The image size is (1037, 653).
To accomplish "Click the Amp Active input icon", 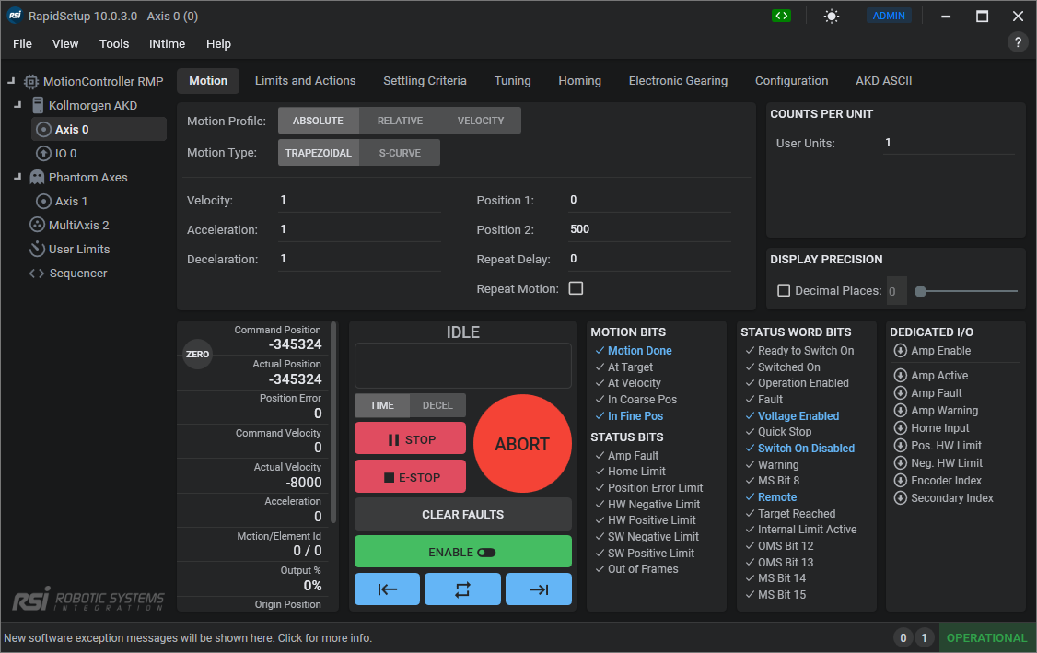I will tap(900, 375).
